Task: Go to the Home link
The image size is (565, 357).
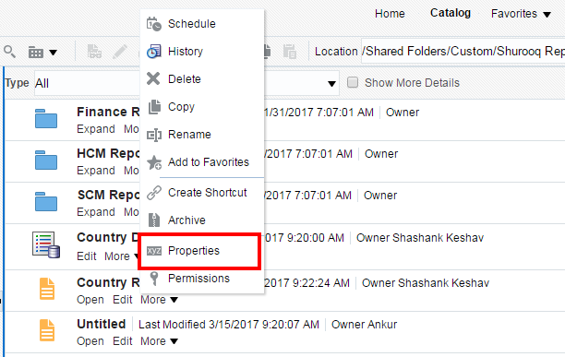Action: (x=390, y=14)
